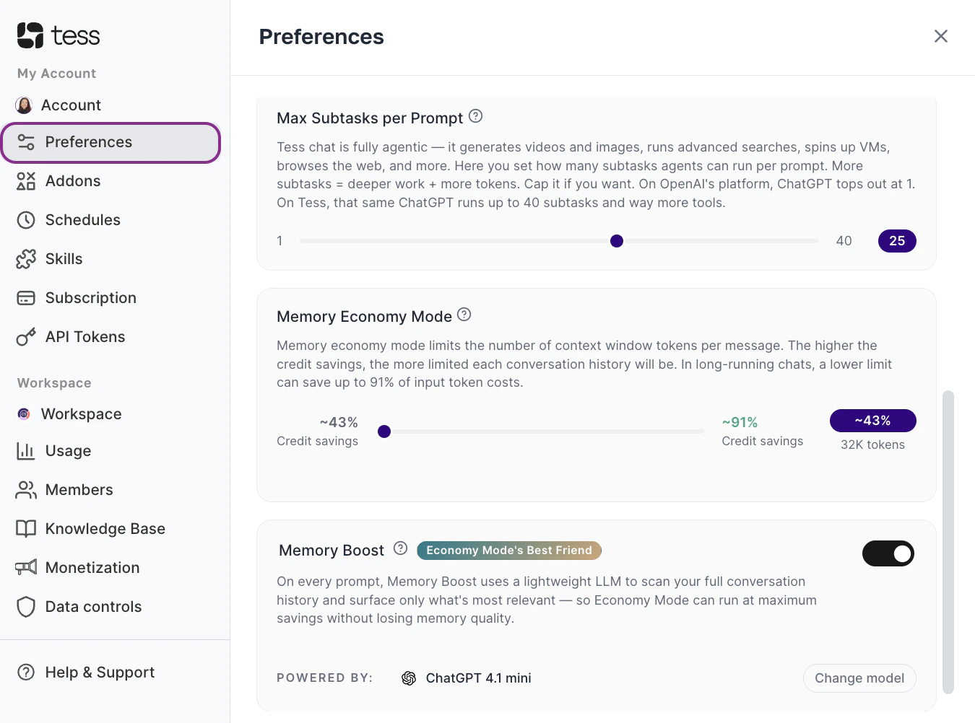Go to the Members section
The height and width of the screenshot is (723, 975).
click(x=79, y=490)
